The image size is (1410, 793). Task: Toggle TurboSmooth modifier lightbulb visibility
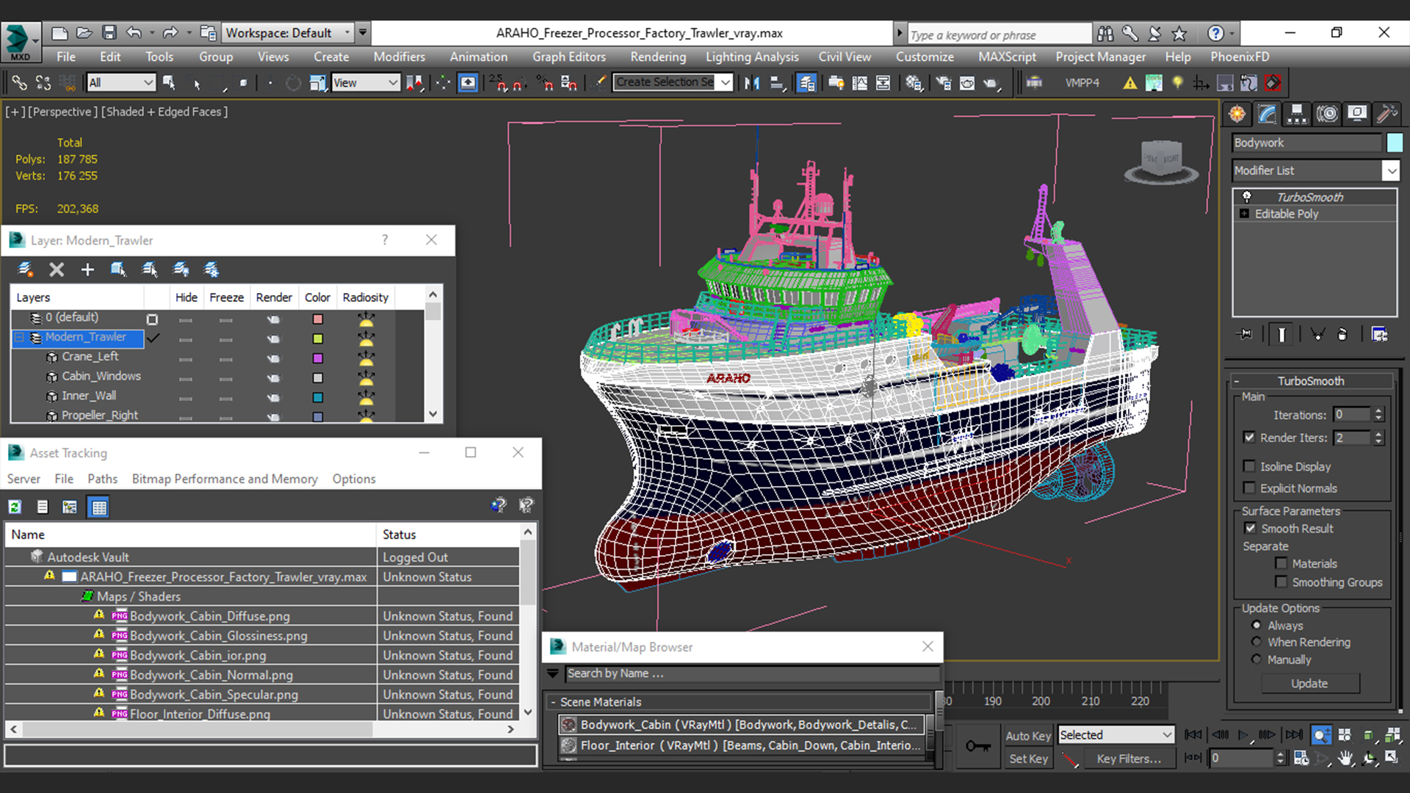tap(1246, 197)
